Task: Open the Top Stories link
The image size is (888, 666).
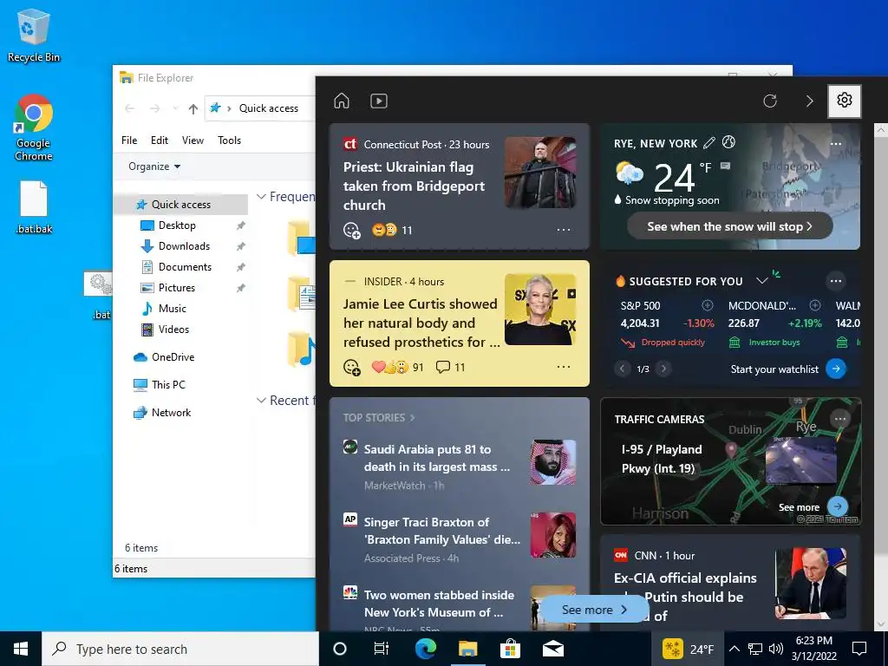Action: [x=379, y=417]
